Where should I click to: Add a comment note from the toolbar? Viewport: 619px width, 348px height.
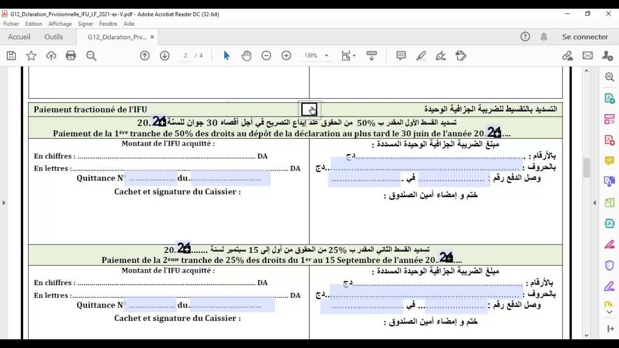coord(401,56)
